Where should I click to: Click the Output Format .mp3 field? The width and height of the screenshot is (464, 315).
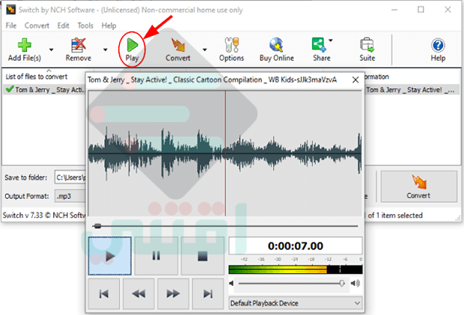pyautogui.click(x=70, y=196)
